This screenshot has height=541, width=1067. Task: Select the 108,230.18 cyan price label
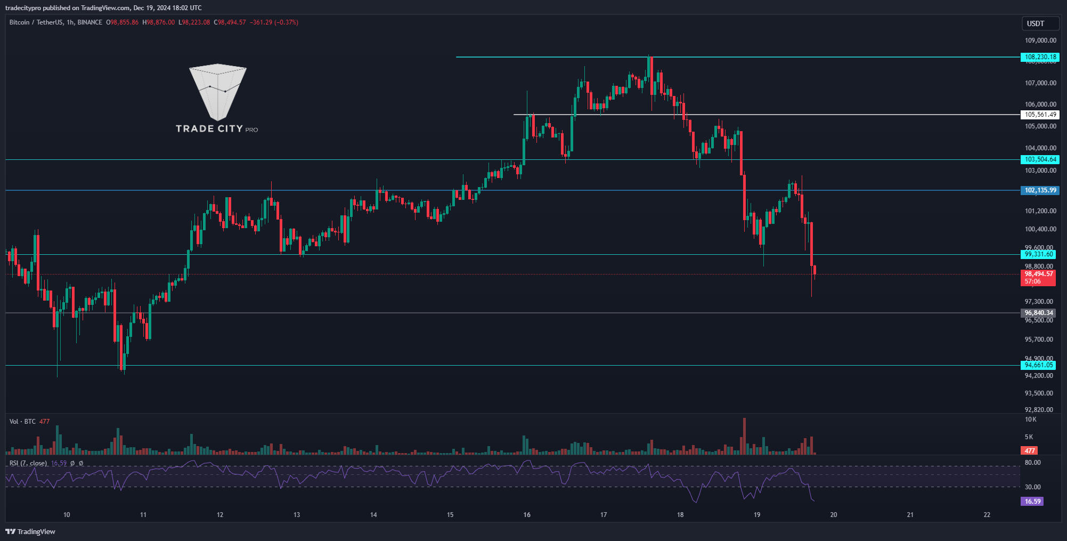click(x=1040, y=57)
